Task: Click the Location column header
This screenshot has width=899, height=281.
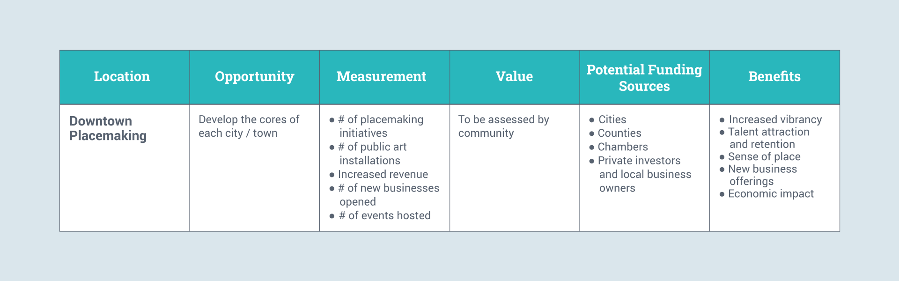Action: coord(122,76)
